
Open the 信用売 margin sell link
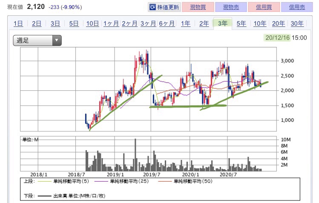pos(297,7)
